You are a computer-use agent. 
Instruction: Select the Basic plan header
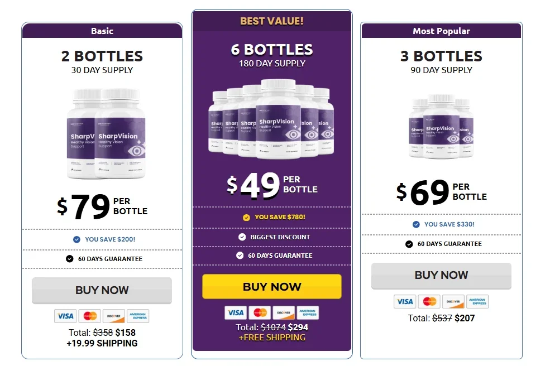click(x=102, y=31)
